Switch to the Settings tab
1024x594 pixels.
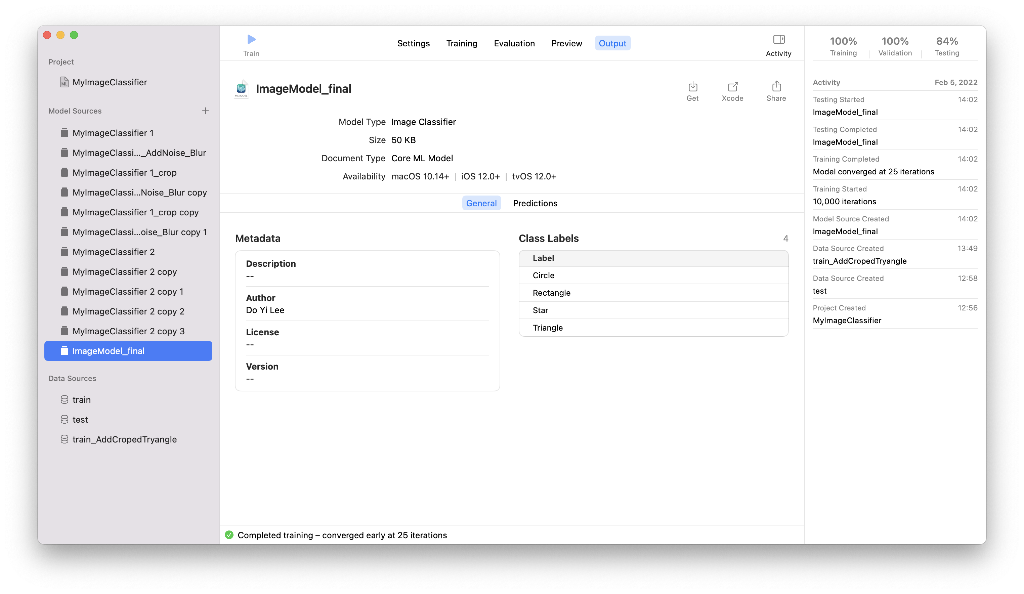coord(413,43)
